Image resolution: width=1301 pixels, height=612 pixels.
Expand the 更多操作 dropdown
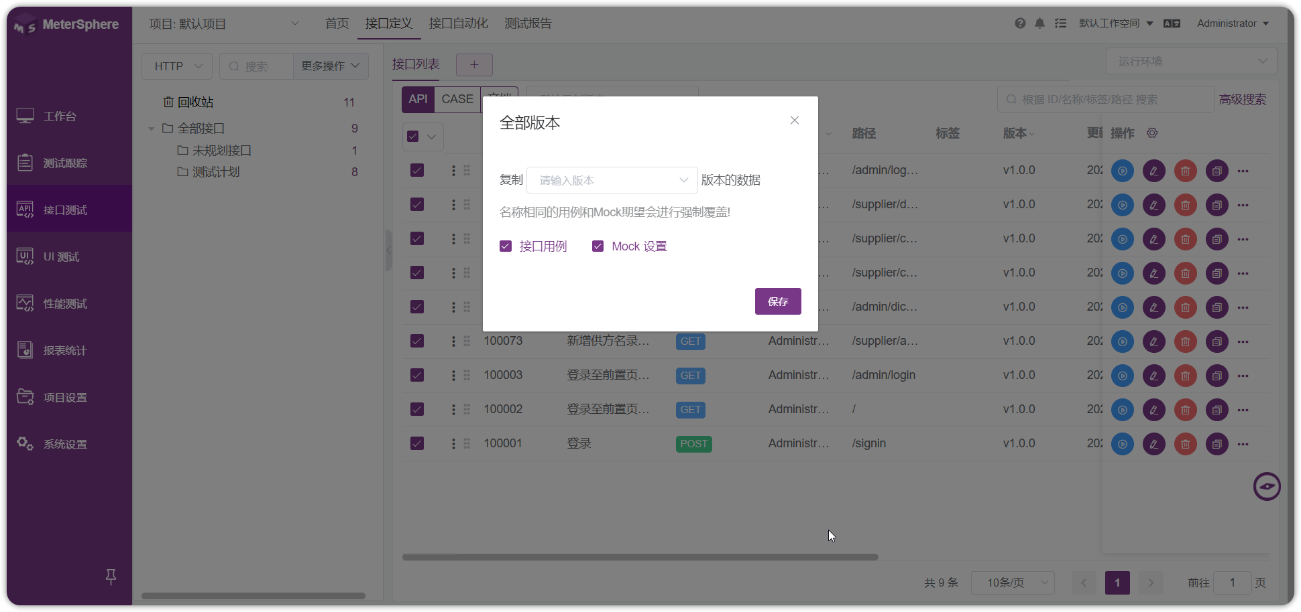pyautogui.click(x=331, y=66)
